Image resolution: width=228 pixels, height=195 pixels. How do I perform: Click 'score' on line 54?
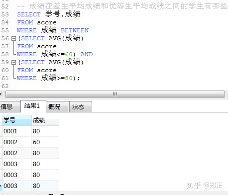coord(47,23)
